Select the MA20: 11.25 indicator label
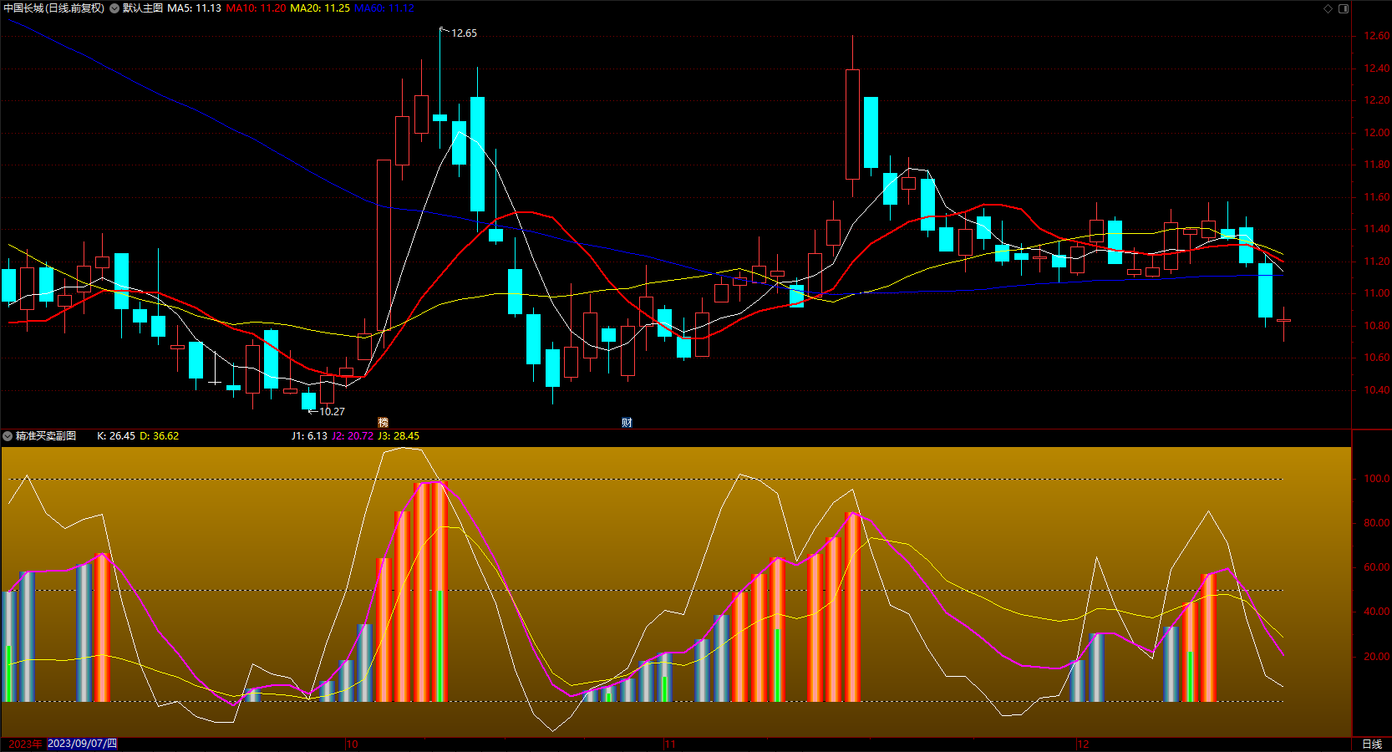 click(320, 8)
